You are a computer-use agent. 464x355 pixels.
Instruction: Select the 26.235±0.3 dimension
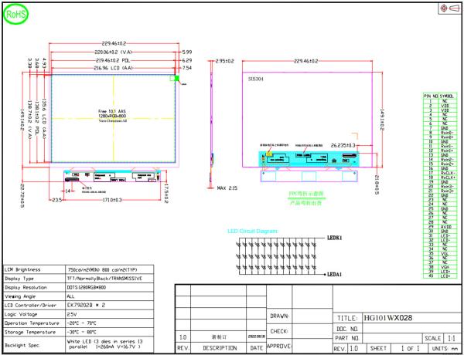343,146
